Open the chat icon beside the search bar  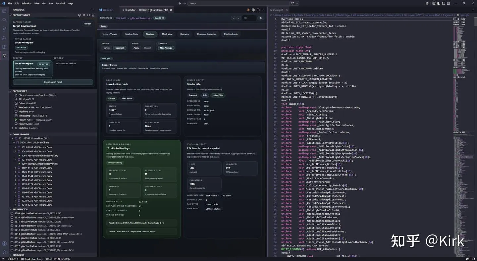292,3
